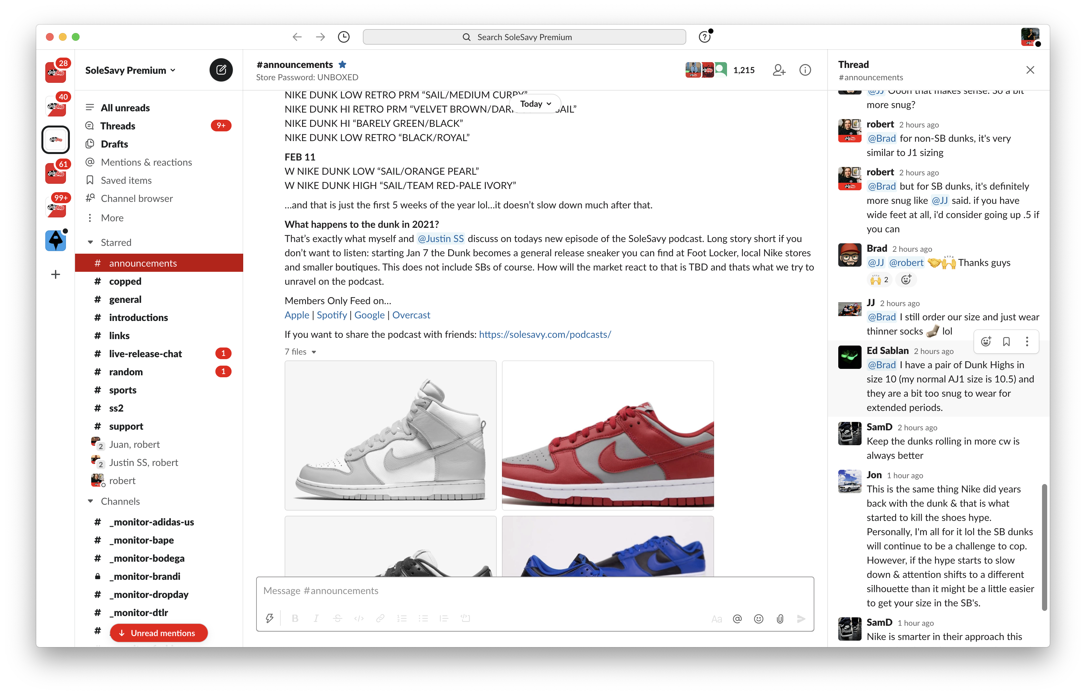Open the emoji picker in composer
The height and width of the screenshot is (695, 1086).
(x=759, y=619)
